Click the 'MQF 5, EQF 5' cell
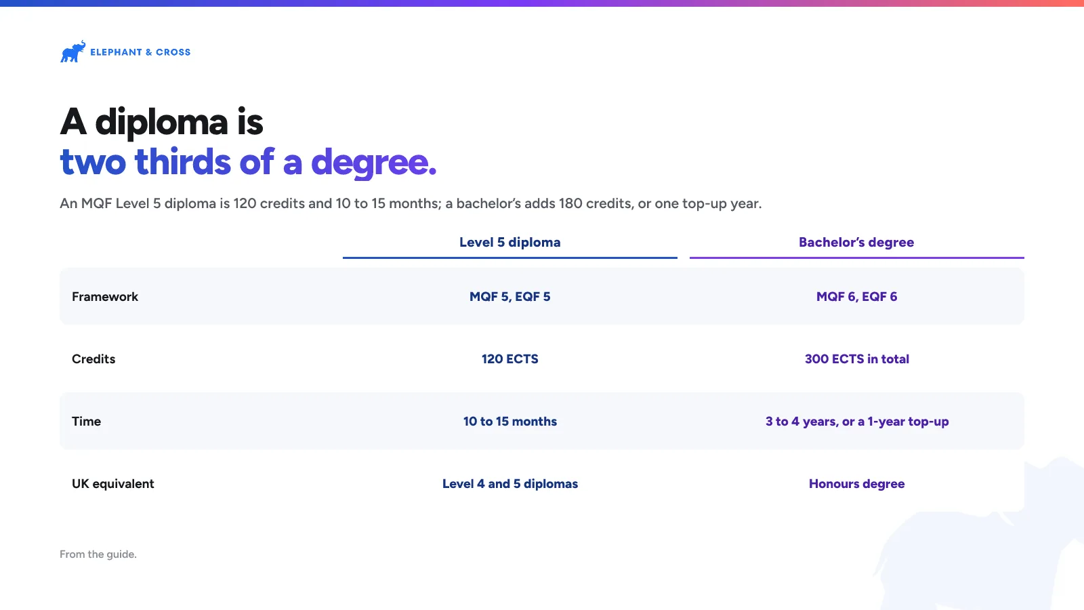Image resolution: width=1084 pixels, height=610 pixels. click(x=510, y=297)
